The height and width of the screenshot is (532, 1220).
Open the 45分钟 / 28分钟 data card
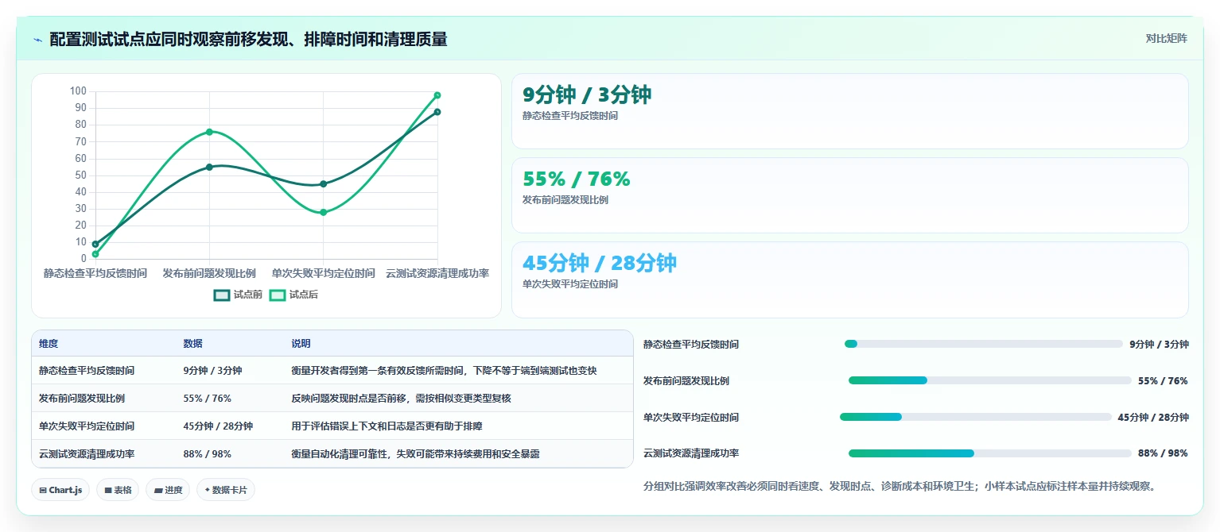point(849,279)
